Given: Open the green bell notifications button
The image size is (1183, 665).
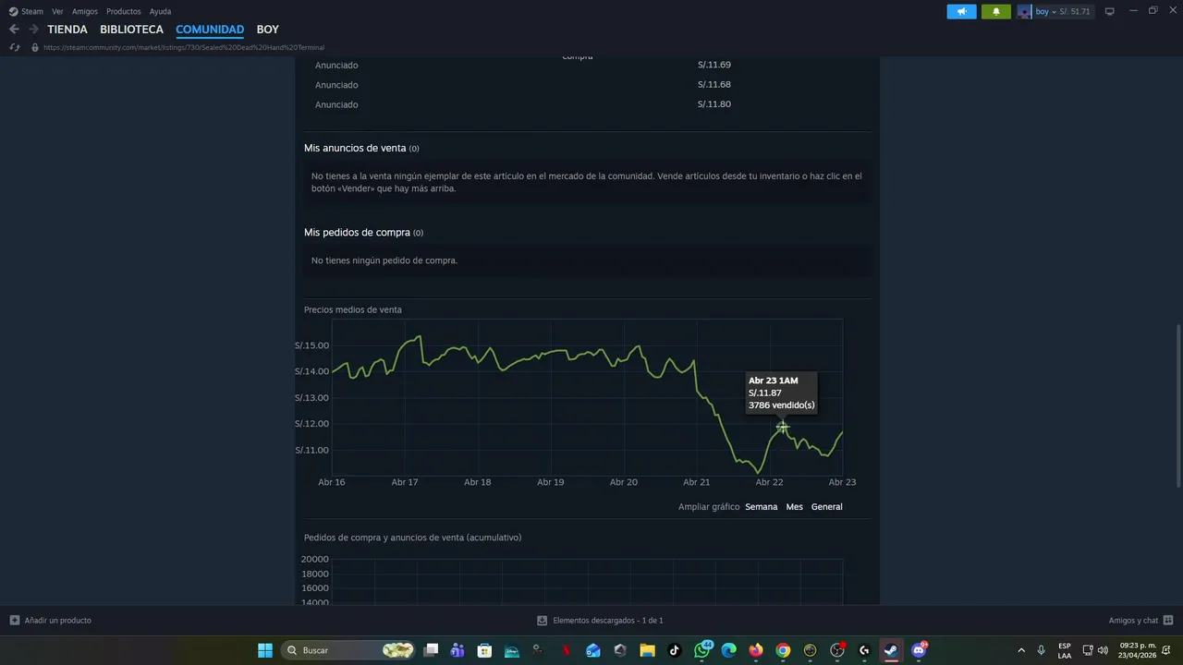Looking at the screenshot, I should (x=996, y=11).
